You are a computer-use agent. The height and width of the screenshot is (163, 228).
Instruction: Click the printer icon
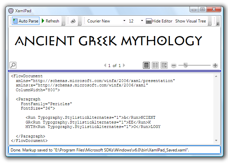pyautogui.click(x=73, y=21)
